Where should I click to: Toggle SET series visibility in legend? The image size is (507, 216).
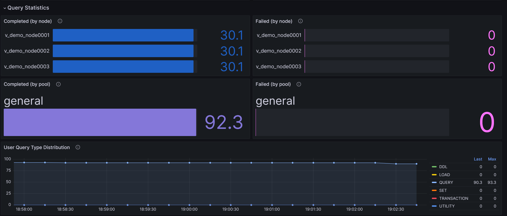coord(443,190)
